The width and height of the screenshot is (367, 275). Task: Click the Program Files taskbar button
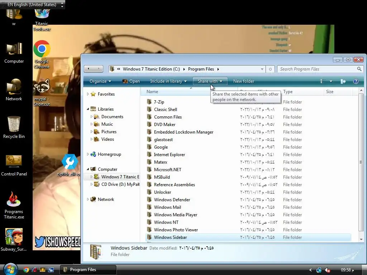click(x=88, y=270)
